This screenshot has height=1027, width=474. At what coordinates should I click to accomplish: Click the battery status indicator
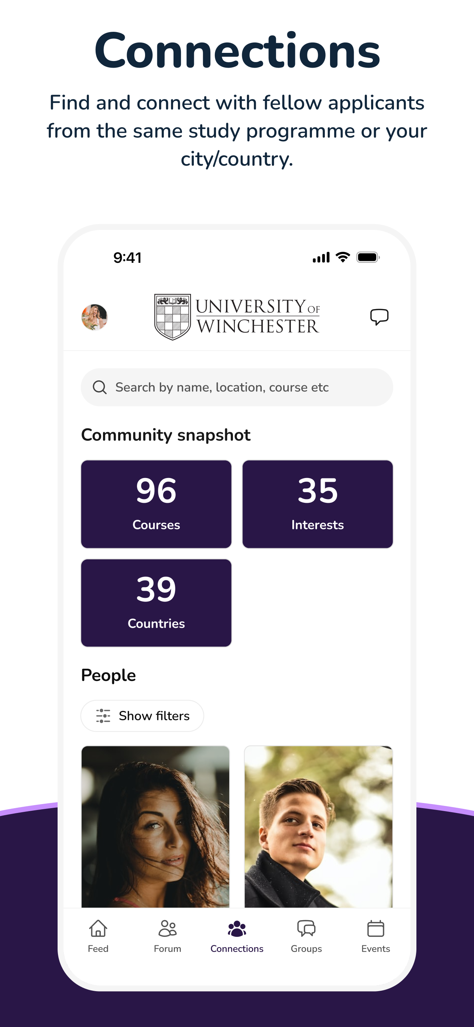pos(368,258)
